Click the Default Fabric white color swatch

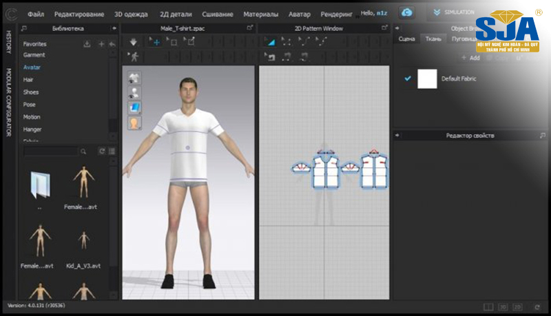pos(427,79)
